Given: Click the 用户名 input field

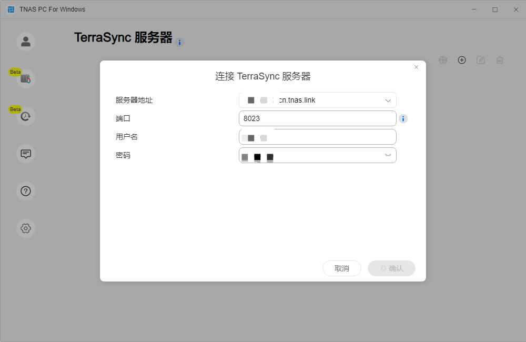Looking at the screenshot, I should [318, 137].
